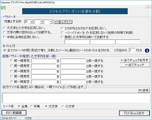Click the エクセルアテンダント(名寄せ分割) title banner

tap(75, 11)
